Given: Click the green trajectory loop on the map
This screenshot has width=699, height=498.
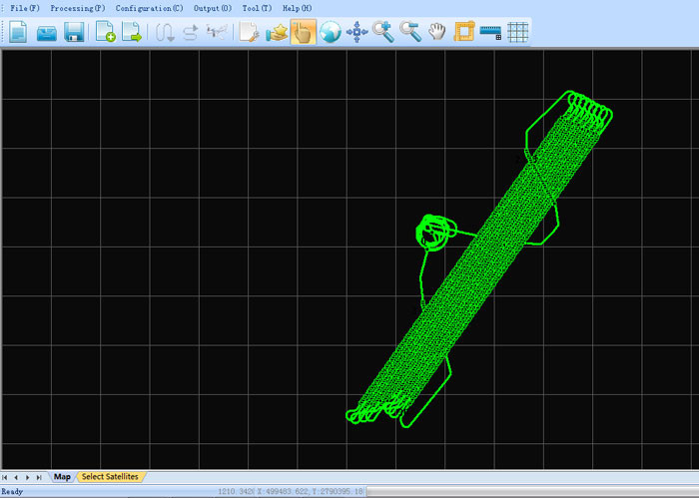Looking at the screenshot, I should (433, 231).
